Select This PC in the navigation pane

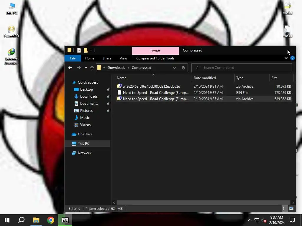pos(88,144)
